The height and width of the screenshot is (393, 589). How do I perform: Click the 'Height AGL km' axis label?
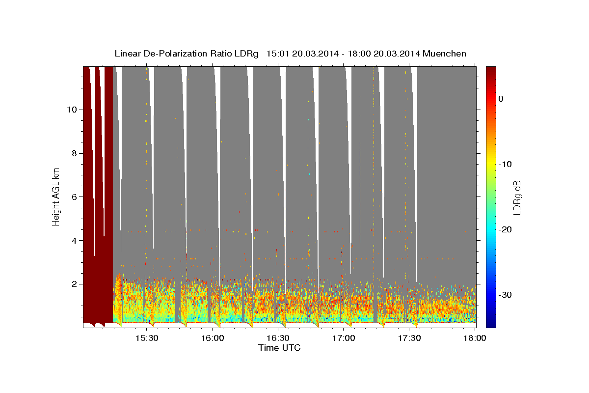click(56, 196)
